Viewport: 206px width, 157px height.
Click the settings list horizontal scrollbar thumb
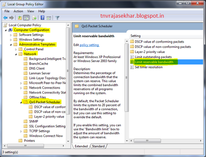point(147,141)
